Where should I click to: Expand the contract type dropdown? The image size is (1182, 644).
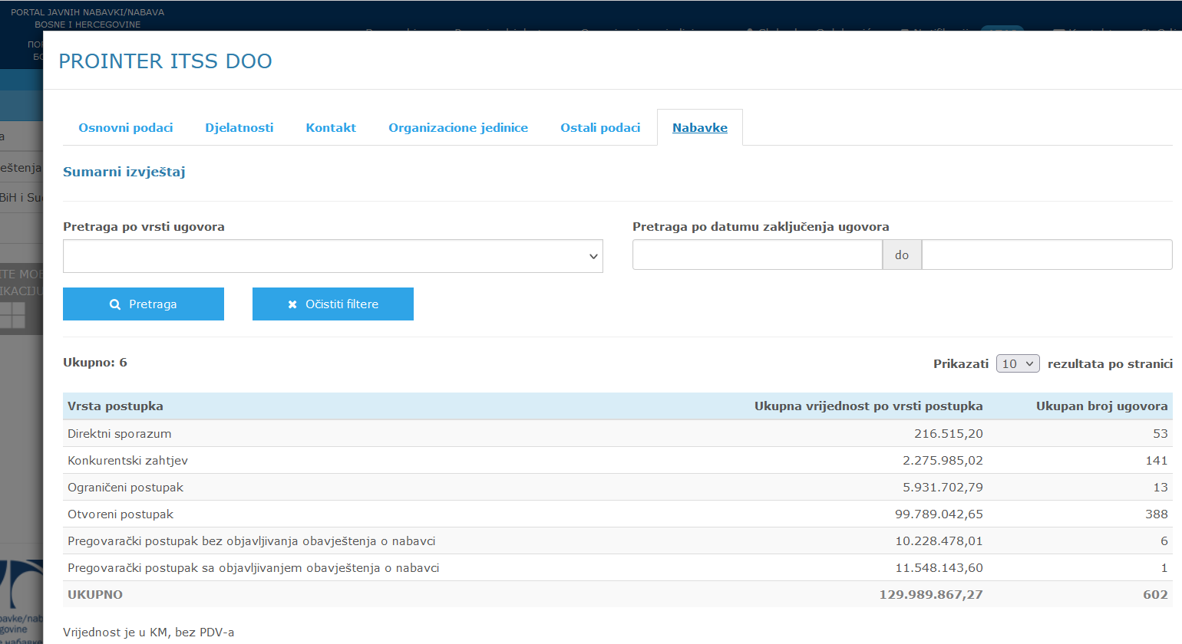point(333,256)
